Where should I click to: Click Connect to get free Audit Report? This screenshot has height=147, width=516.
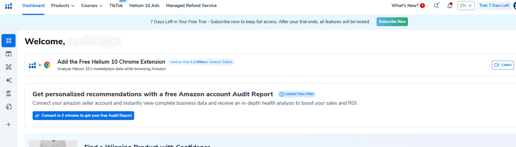point(83,115)
